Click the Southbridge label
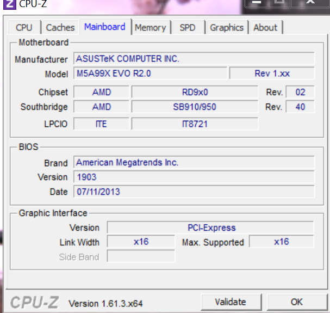This screenshot has width=330, height=313. click(x=44, y=107)
